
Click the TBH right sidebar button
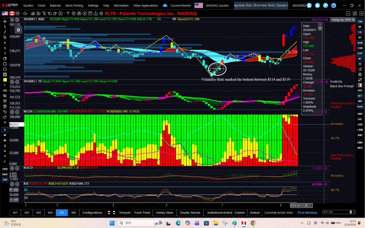(360, 21)
